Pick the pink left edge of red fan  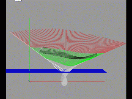click(x=20, y=39)
